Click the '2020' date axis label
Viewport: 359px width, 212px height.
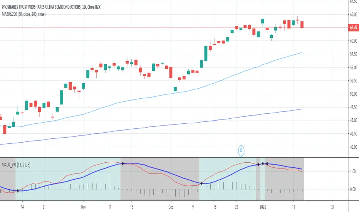tap(263, 207)
